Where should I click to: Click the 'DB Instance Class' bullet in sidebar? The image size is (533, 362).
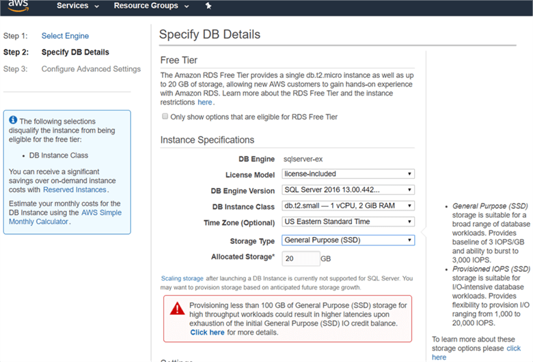59,155
